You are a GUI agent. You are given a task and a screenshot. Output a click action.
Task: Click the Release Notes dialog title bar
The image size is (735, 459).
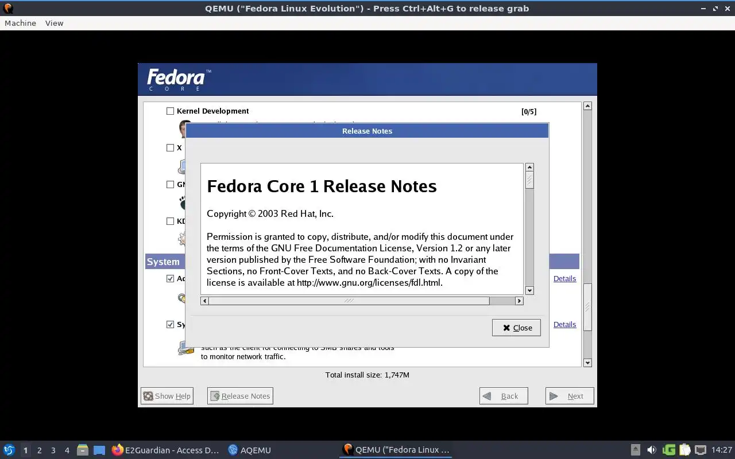coord(367,131)
